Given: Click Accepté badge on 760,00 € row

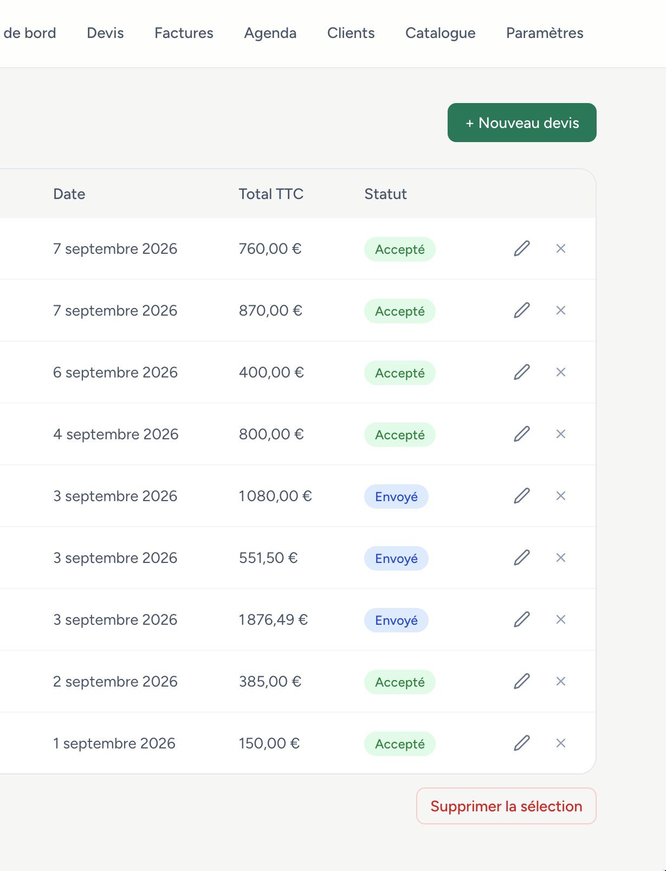Looking at the screenshot, I should 400,249.
